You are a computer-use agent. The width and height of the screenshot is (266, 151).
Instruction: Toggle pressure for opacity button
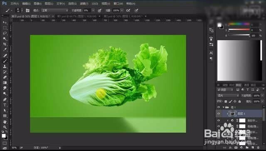pos(100,10)
